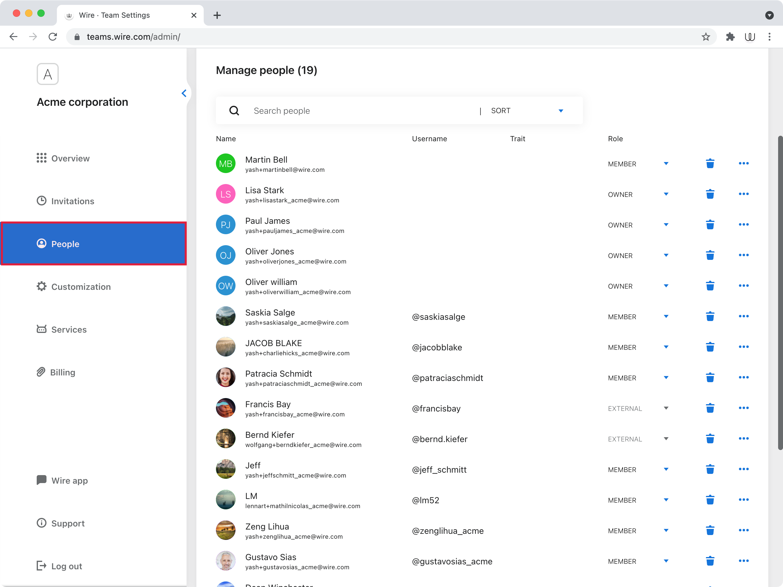Screen dimensions: 783x587
Task: Click Manage people (19) heading
Action: (266, 70)
